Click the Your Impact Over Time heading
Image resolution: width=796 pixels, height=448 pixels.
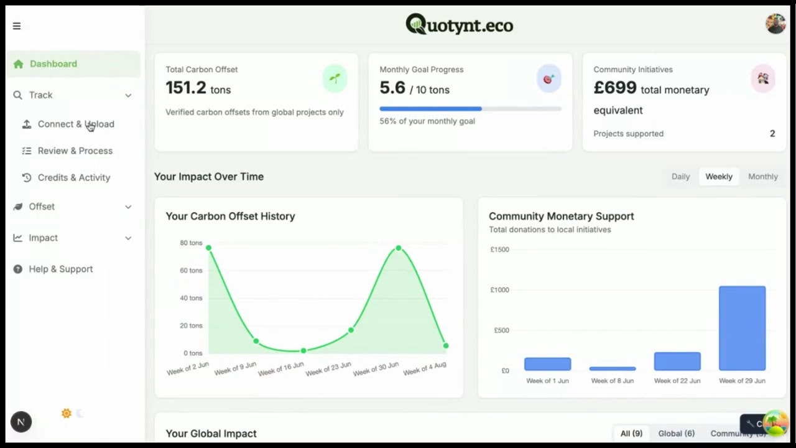point(209,177)
